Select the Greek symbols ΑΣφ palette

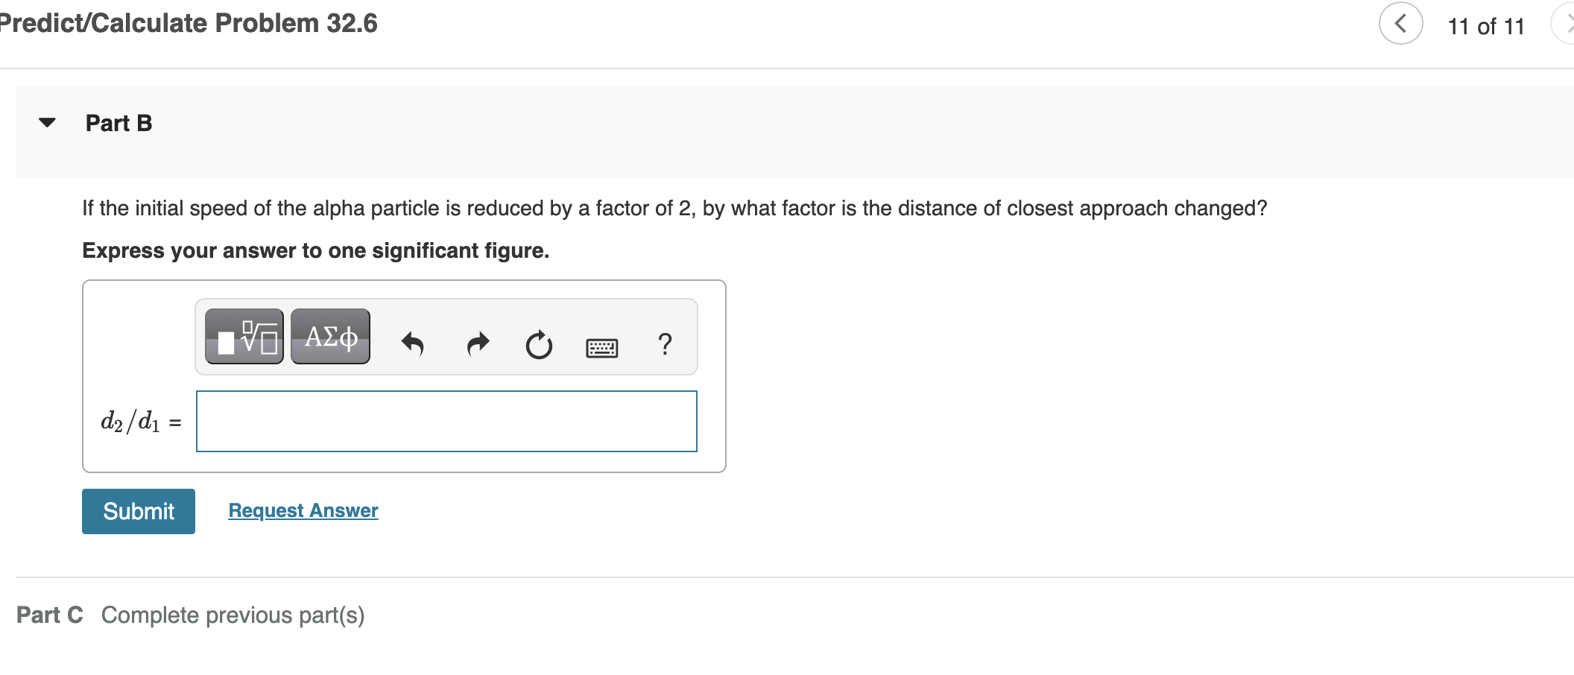(330, 336)
